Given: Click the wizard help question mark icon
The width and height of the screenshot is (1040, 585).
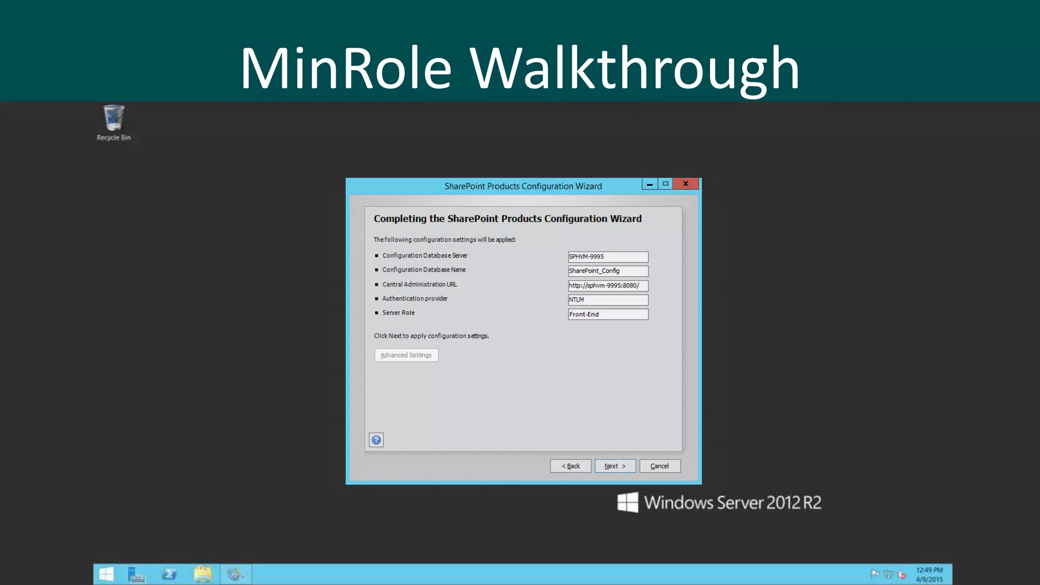Looking at the screenshot, I should point(376,440).
